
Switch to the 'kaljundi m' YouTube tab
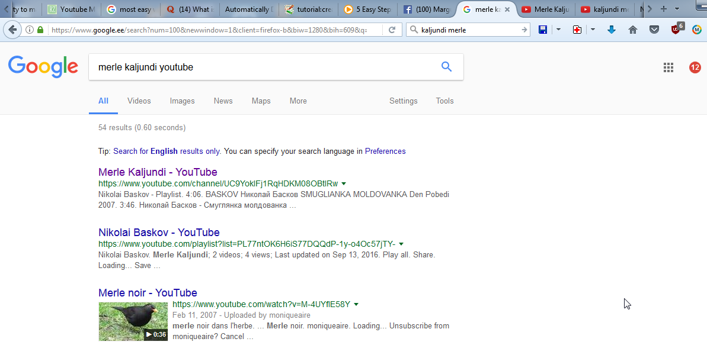click(x=604, y=9)
